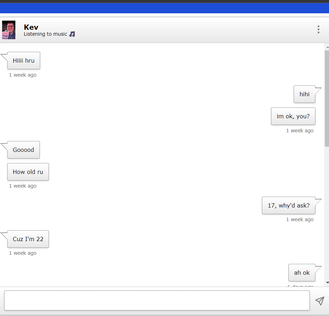Click the chat scrollbar thumb
This screenshot has width=329, height=316.
coord(327,98)
